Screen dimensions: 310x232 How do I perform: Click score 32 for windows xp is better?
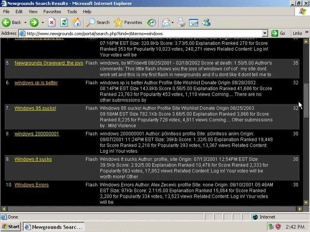click(296, 83)
